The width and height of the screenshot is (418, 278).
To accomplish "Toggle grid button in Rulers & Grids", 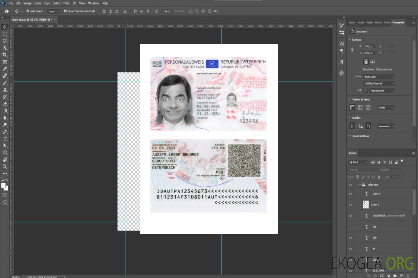I will pos(360,107).
